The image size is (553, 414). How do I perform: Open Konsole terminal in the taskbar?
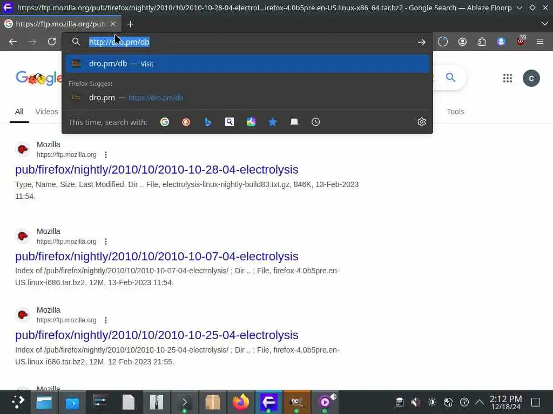[185, 402]
